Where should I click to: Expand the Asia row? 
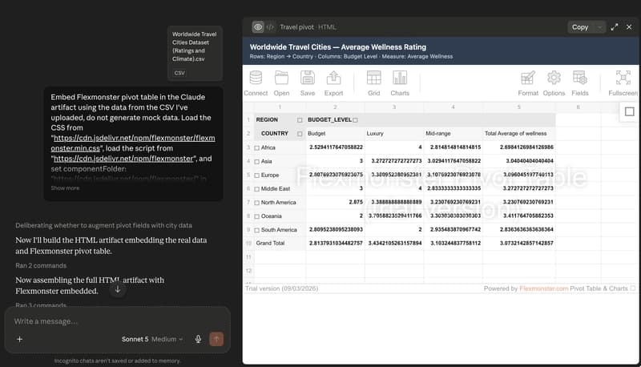256,161
